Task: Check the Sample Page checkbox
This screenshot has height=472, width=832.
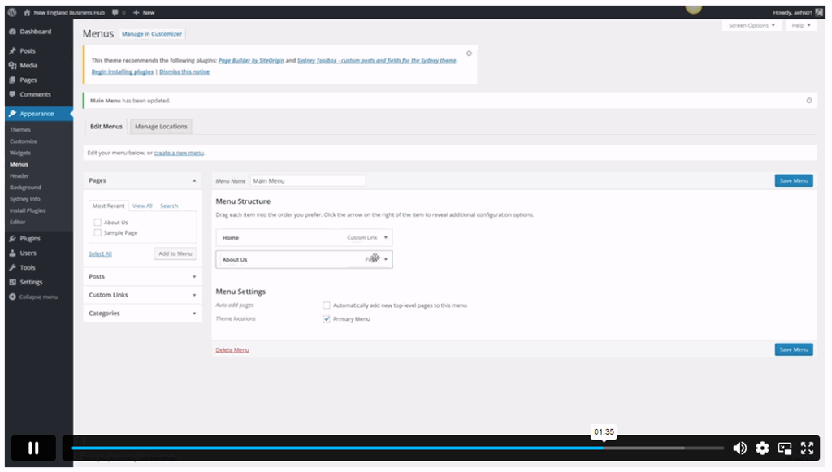Action: (x=97, y=233)
